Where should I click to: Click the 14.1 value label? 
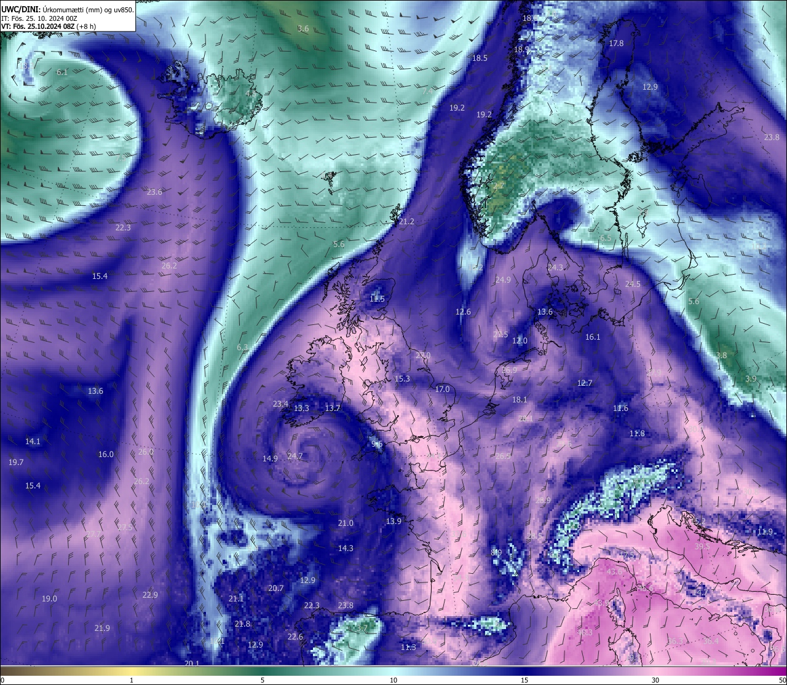tap(33, 442)
